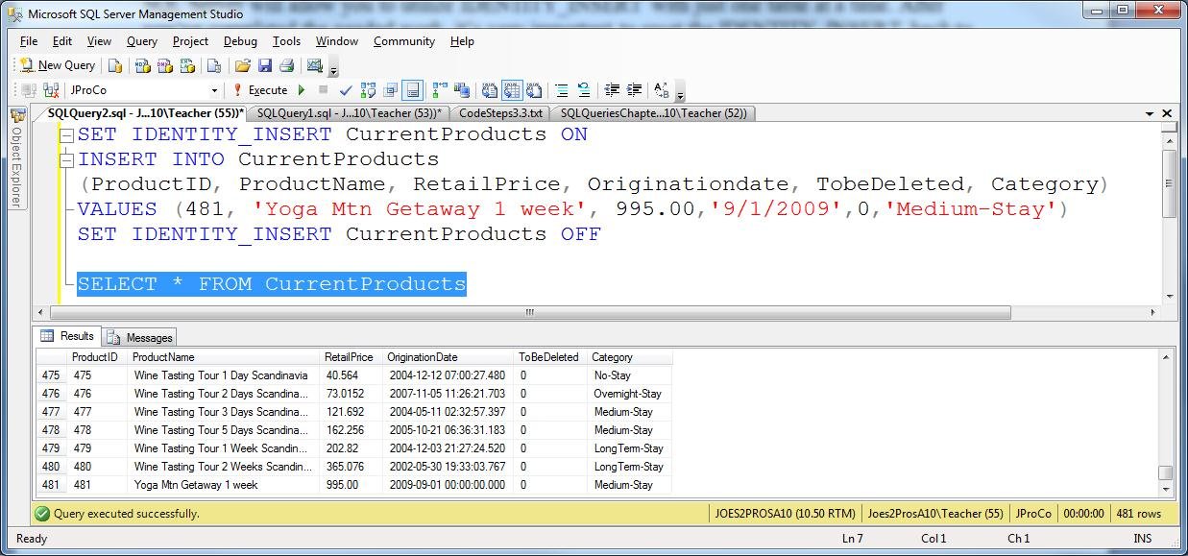Open the Debug menu
The width and height of the screenshot is (1188, 556).
pos(240,41)
